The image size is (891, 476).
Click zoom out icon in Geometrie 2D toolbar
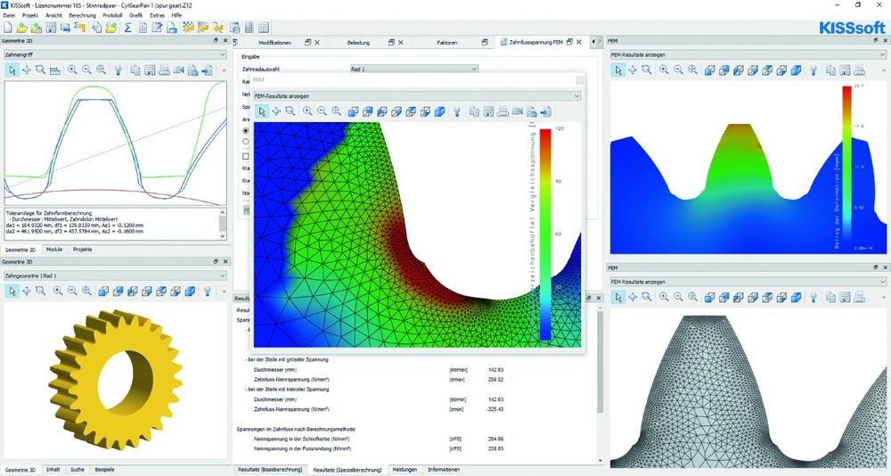pos(86,70)
